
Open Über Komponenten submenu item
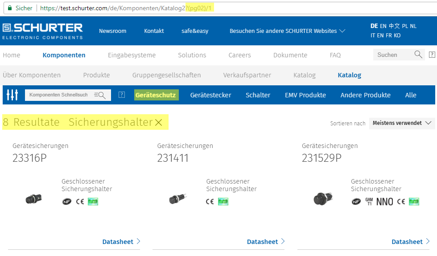32,75
